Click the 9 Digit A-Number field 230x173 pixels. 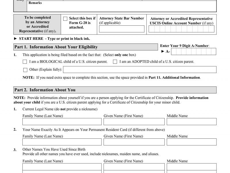coord(193,52)
